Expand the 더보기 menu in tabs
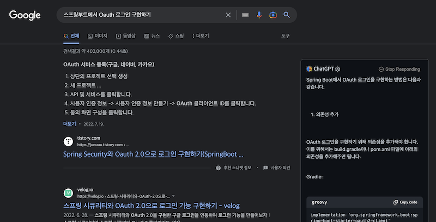Image resolution: width=436 pixels, height=222 pixels. tap(201, 36)
